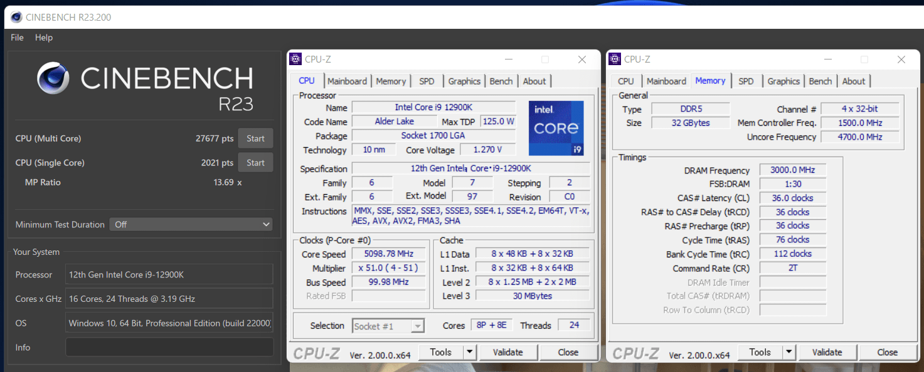Click the multi core score 27677 pts

tap(215, 138)
